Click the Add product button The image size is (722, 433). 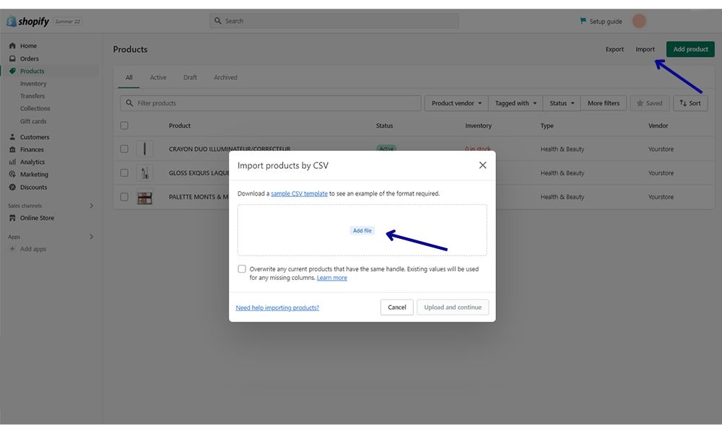[x=690, y=49]
